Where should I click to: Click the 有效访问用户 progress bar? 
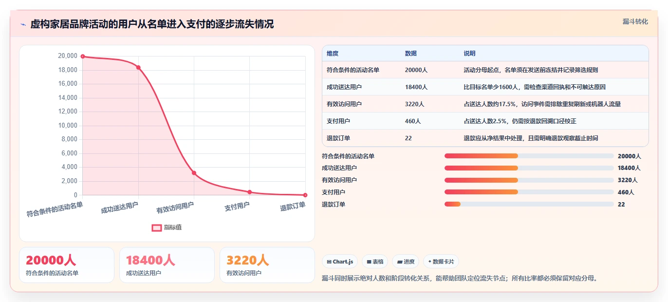point(529,180)
